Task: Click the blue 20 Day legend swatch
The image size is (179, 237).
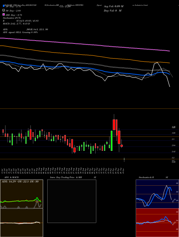Action: (x=4, y=6)
